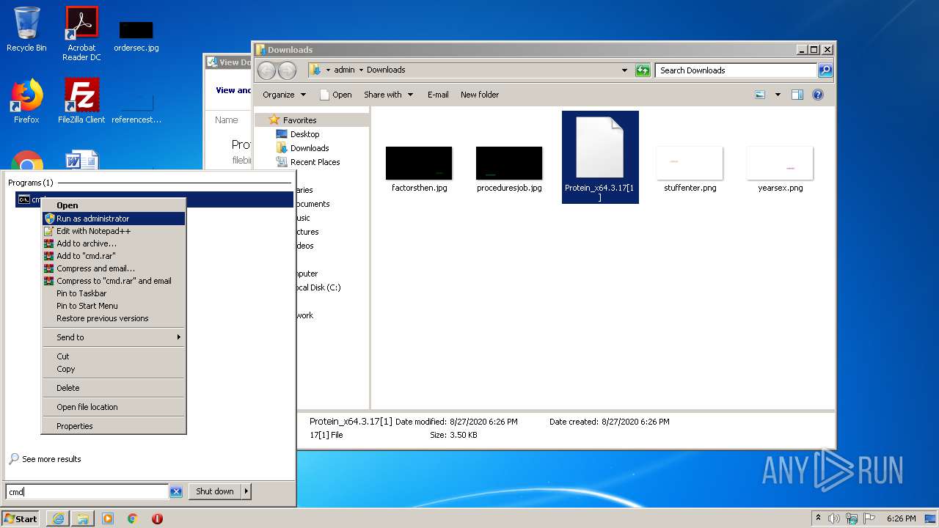Click the Search Downloads input box
Screen dimensions: 939x528
736,70
